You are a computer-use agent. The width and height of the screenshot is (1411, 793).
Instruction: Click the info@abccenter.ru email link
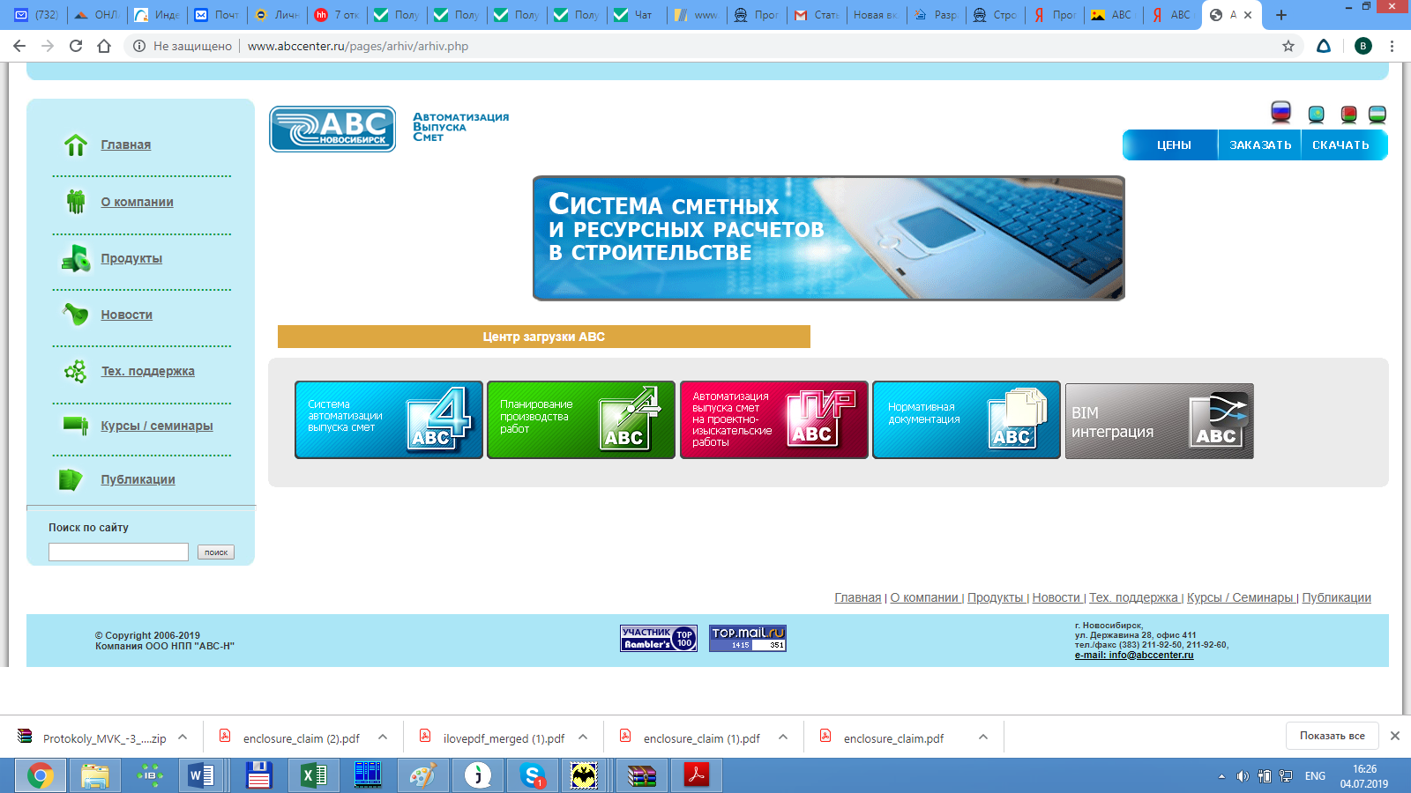pyautogui.click(x=1134, y=656)
